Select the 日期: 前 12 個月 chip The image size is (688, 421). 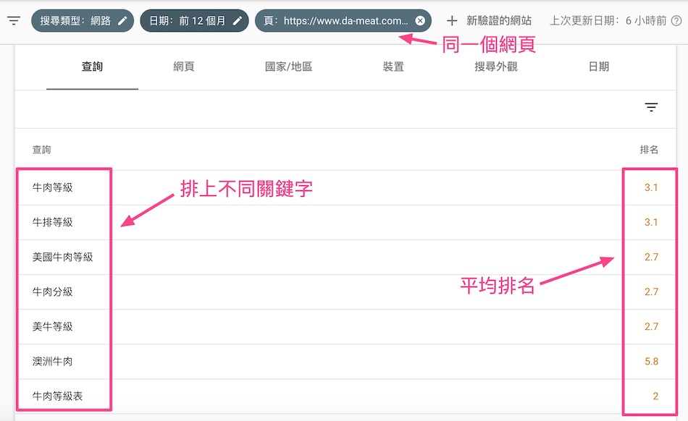194,20
